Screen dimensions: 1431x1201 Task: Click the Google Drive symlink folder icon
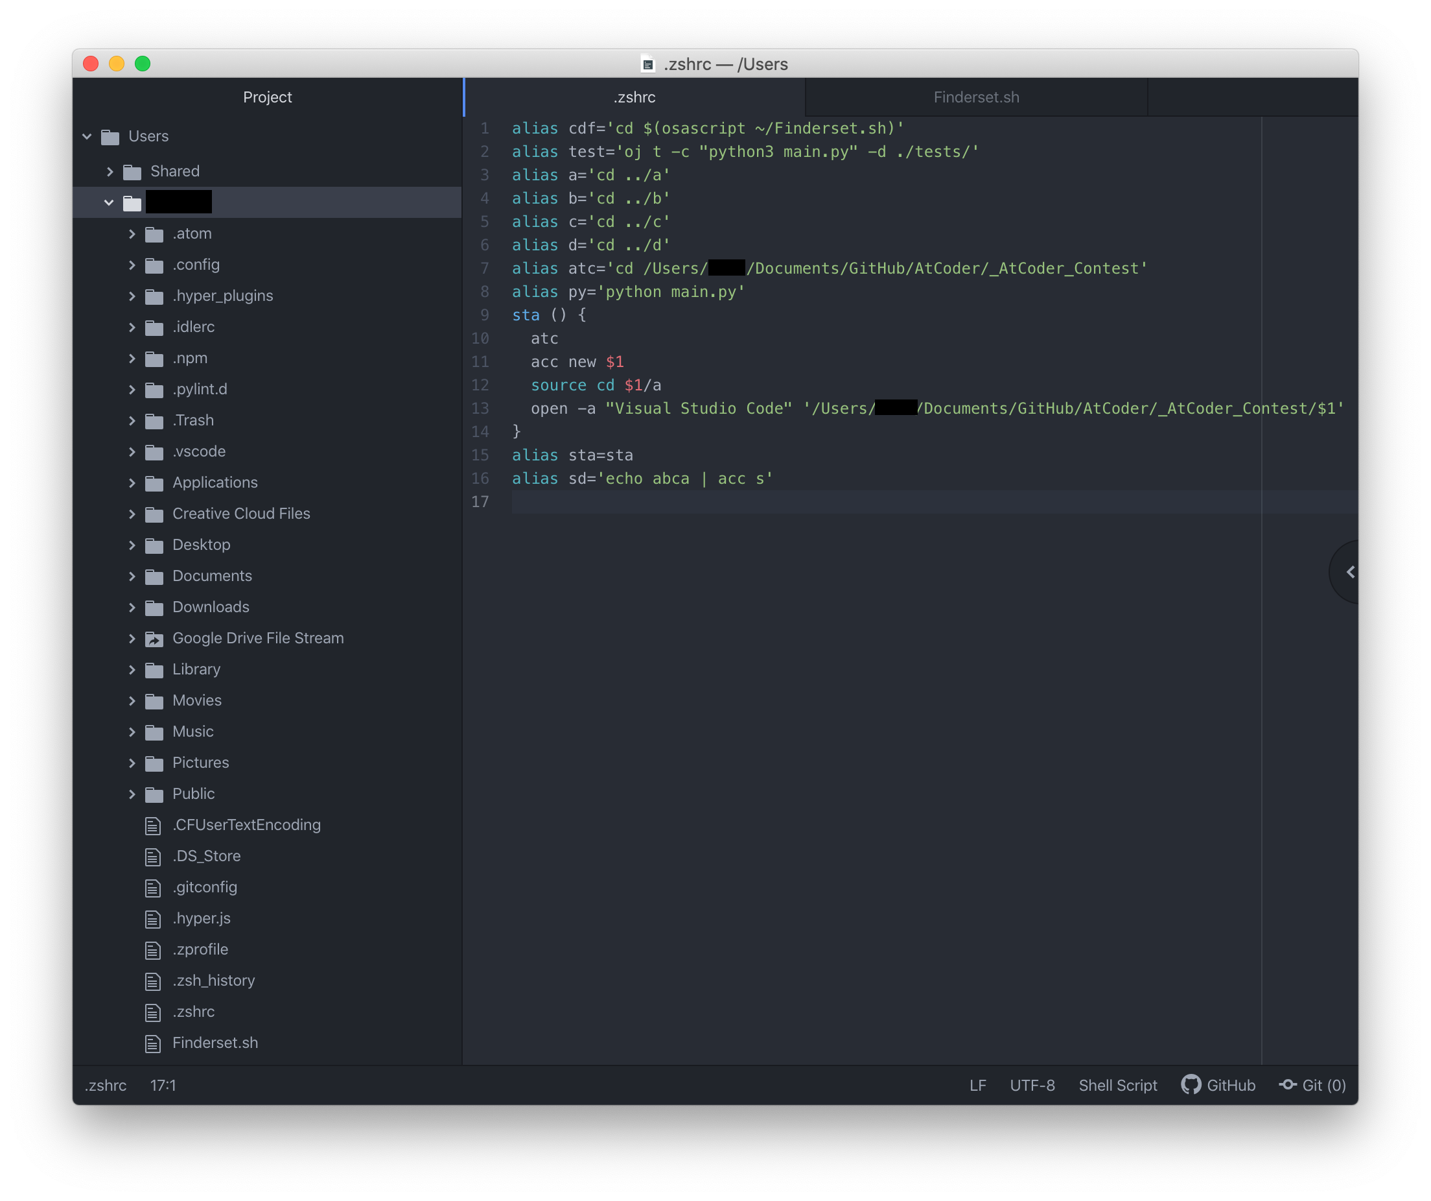[155, 639]
